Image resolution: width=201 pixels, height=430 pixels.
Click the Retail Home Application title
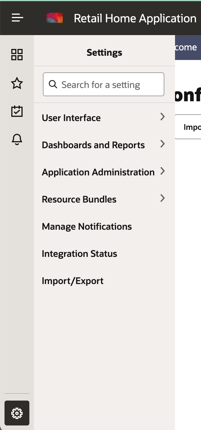(x=135, y=19)
